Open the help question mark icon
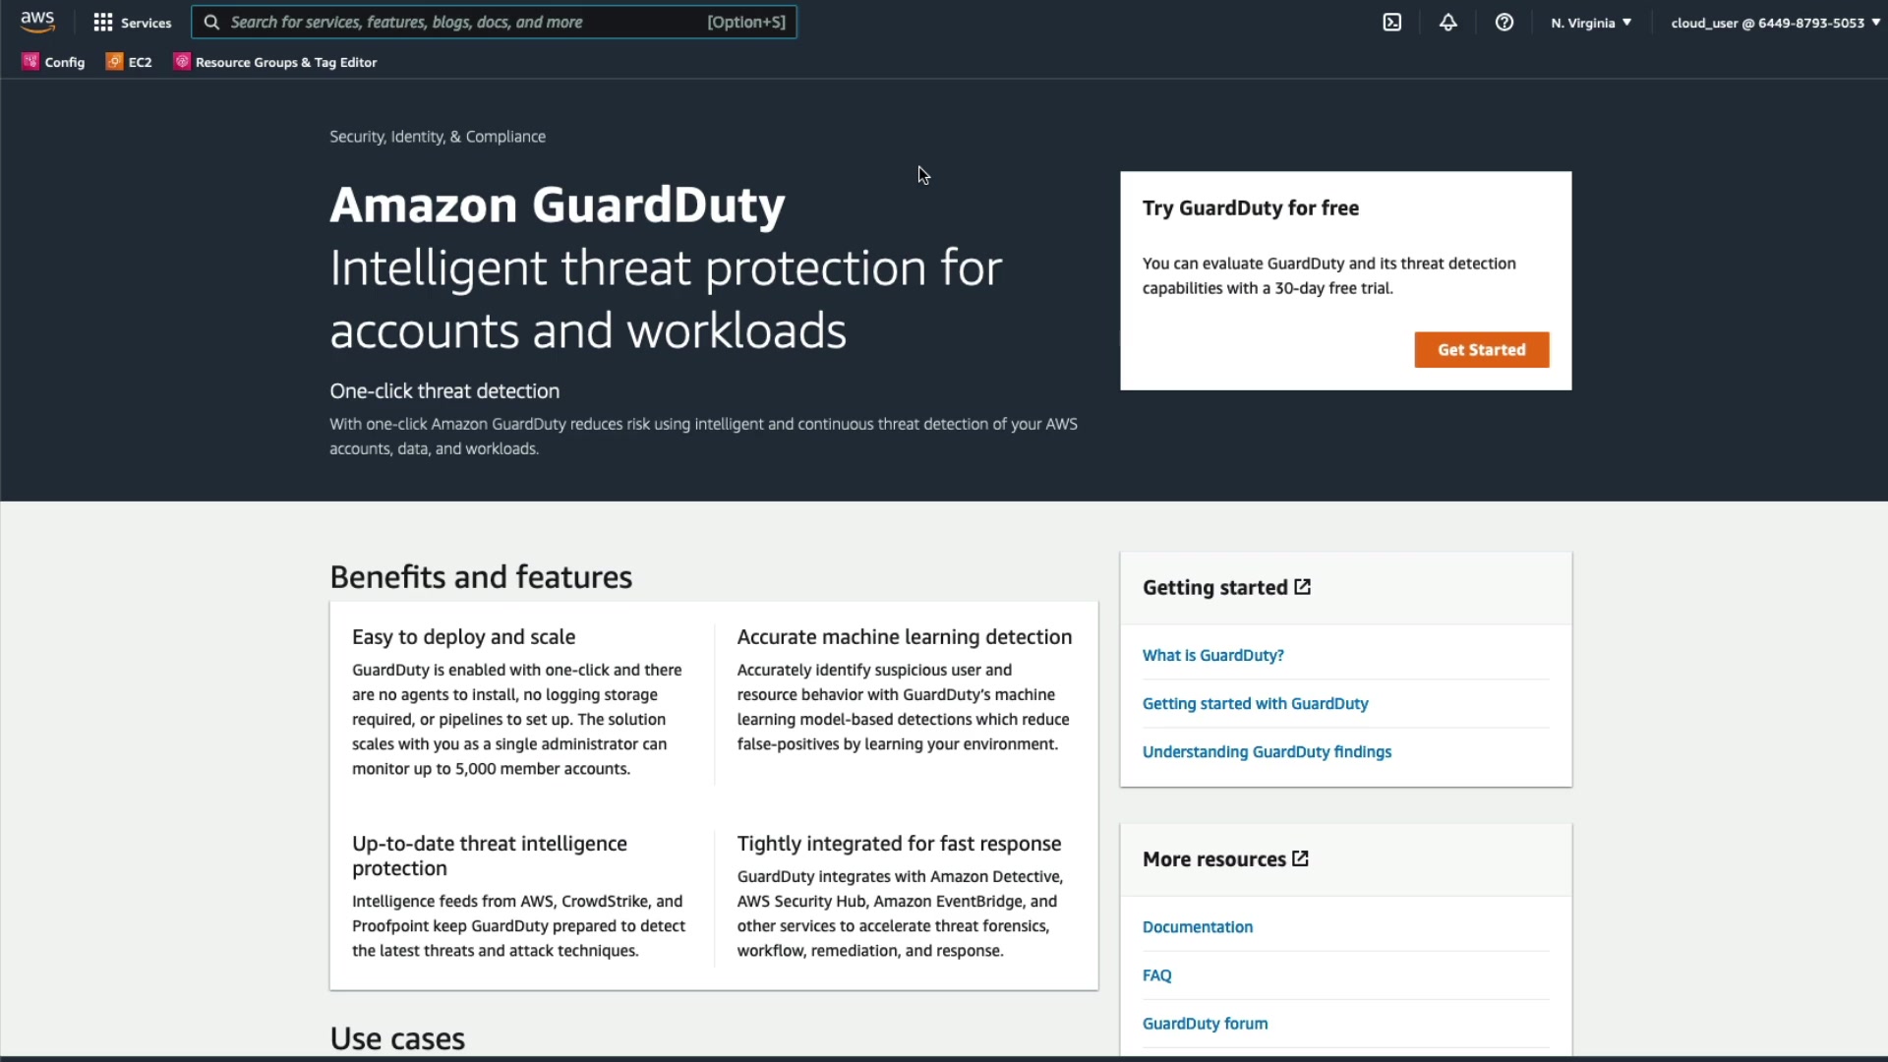1888x1062 pixels. [1504, 22]
